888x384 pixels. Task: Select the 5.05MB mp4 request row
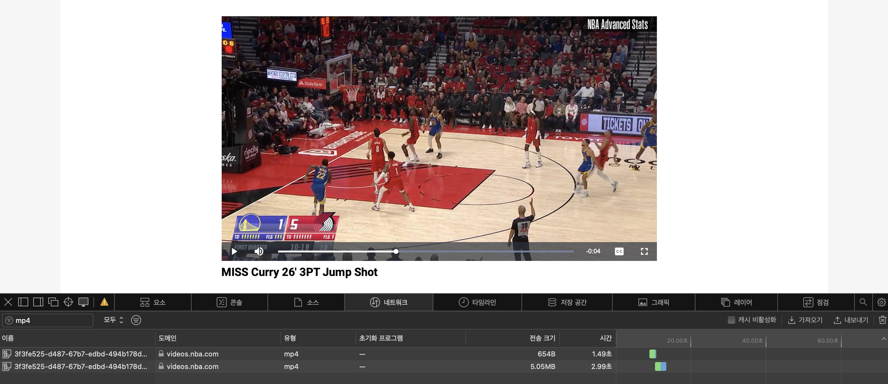click(x=308, y=366)
